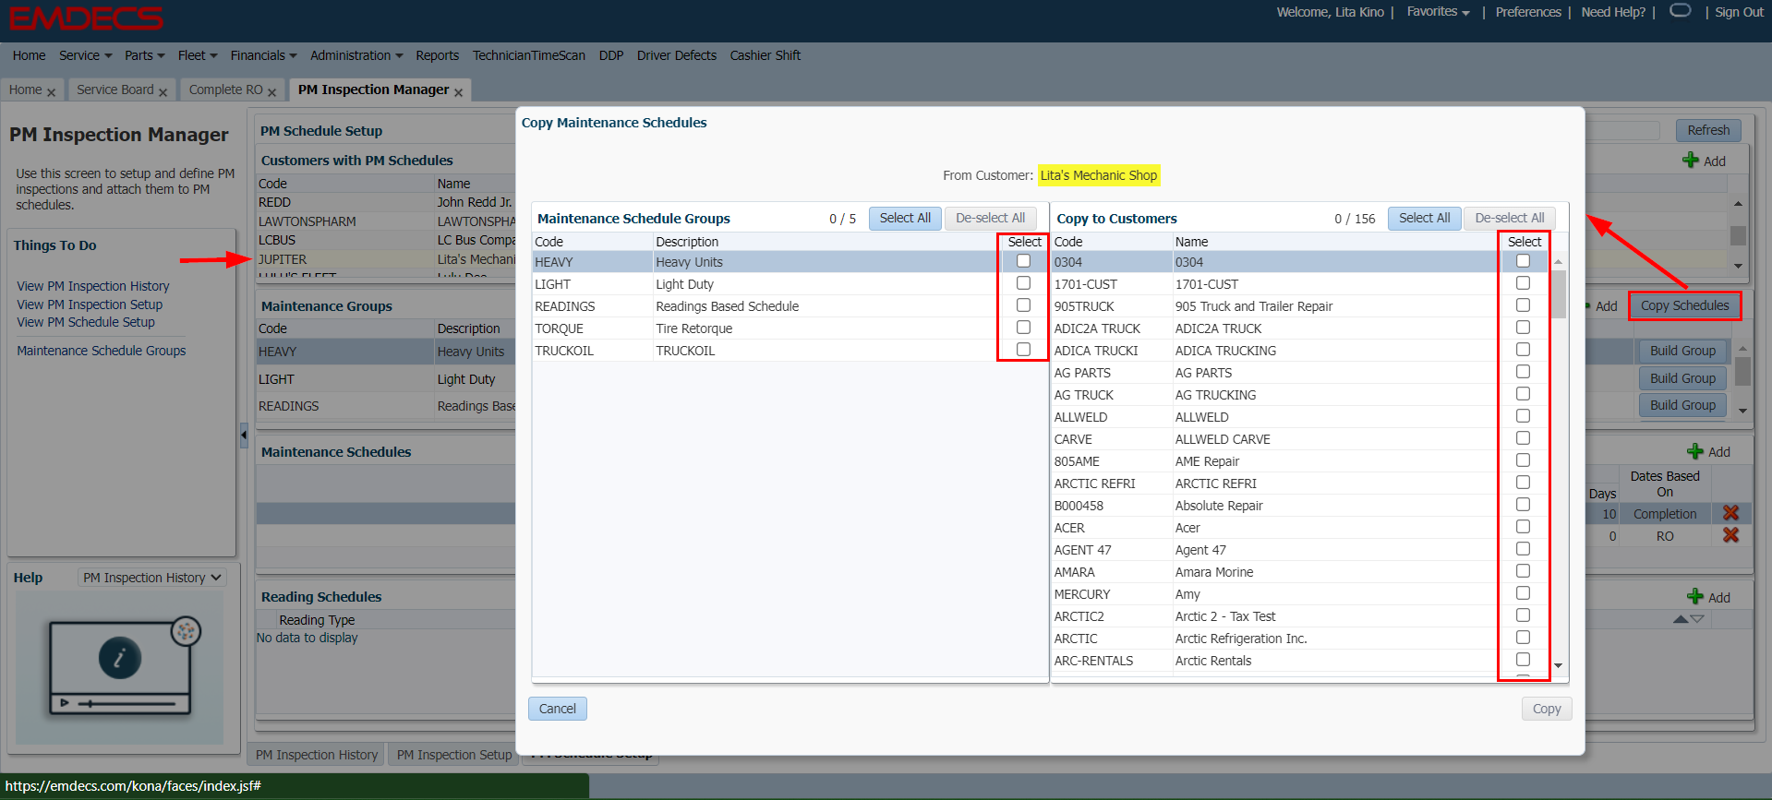
Task: Check the 0304 customer checkbox
Action: [1523, 261]
